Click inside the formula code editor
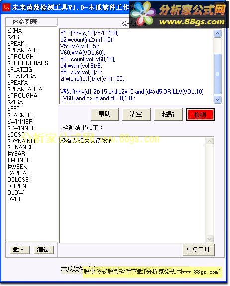This screenshot has height=286, width=230. pos(136,67)
